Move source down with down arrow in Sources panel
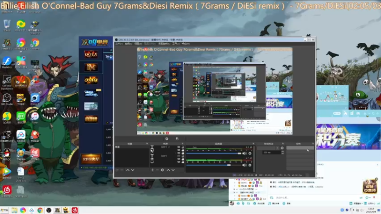This screenshot has height=214, width=381. (x=173, y=170)
